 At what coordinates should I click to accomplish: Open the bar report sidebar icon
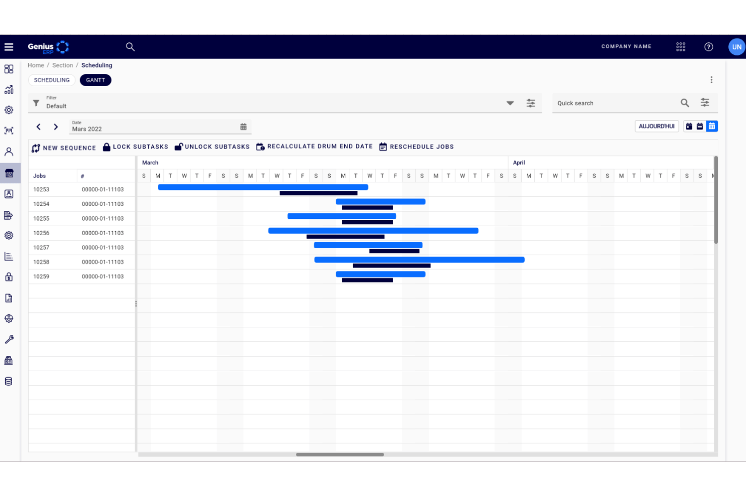(9, 256)
